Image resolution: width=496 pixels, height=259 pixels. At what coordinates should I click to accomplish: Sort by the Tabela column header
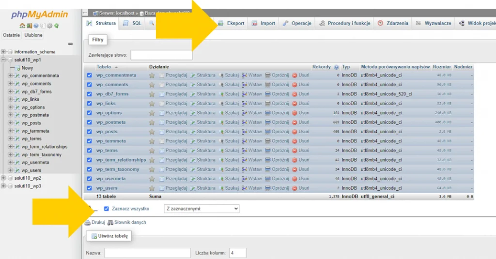tap(104, 67)
